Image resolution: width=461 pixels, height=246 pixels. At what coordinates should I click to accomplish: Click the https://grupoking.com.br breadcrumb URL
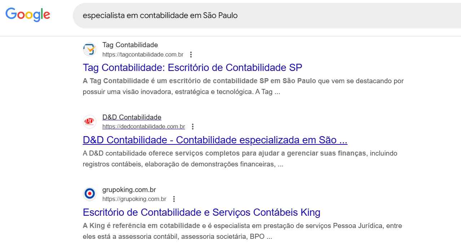tap(134, 198)
